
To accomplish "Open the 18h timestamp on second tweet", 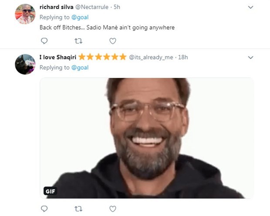I will pos(183,57).
